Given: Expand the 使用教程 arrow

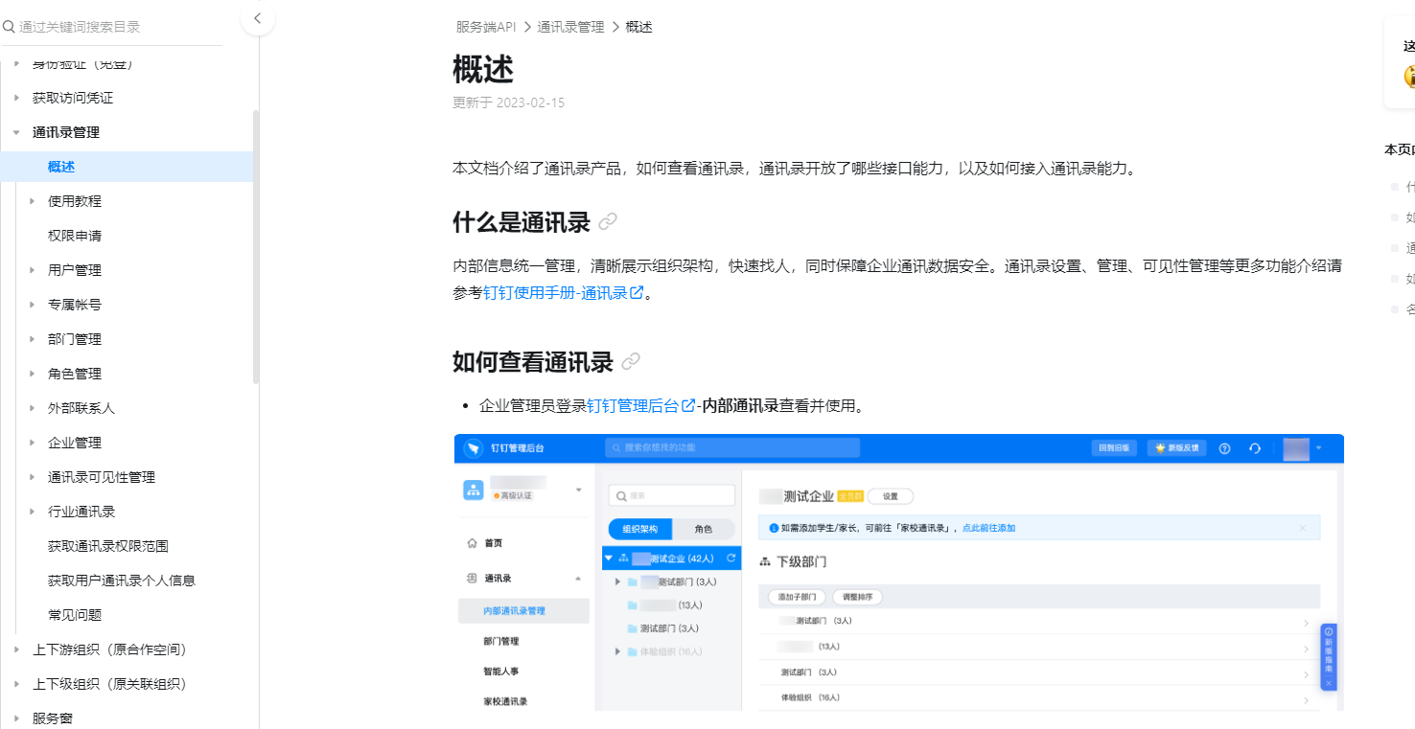Looking at the screenshot, I should coord(32,201).
